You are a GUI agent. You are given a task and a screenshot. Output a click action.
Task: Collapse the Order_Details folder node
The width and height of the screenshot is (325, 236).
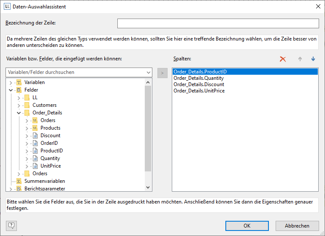[19, 113]
